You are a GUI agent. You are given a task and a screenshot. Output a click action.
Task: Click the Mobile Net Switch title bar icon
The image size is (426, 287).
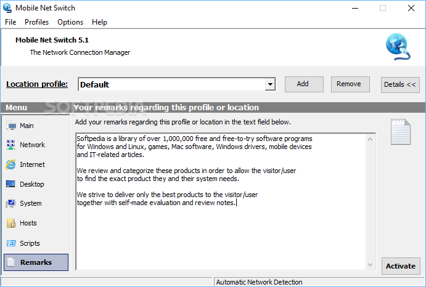7,8
